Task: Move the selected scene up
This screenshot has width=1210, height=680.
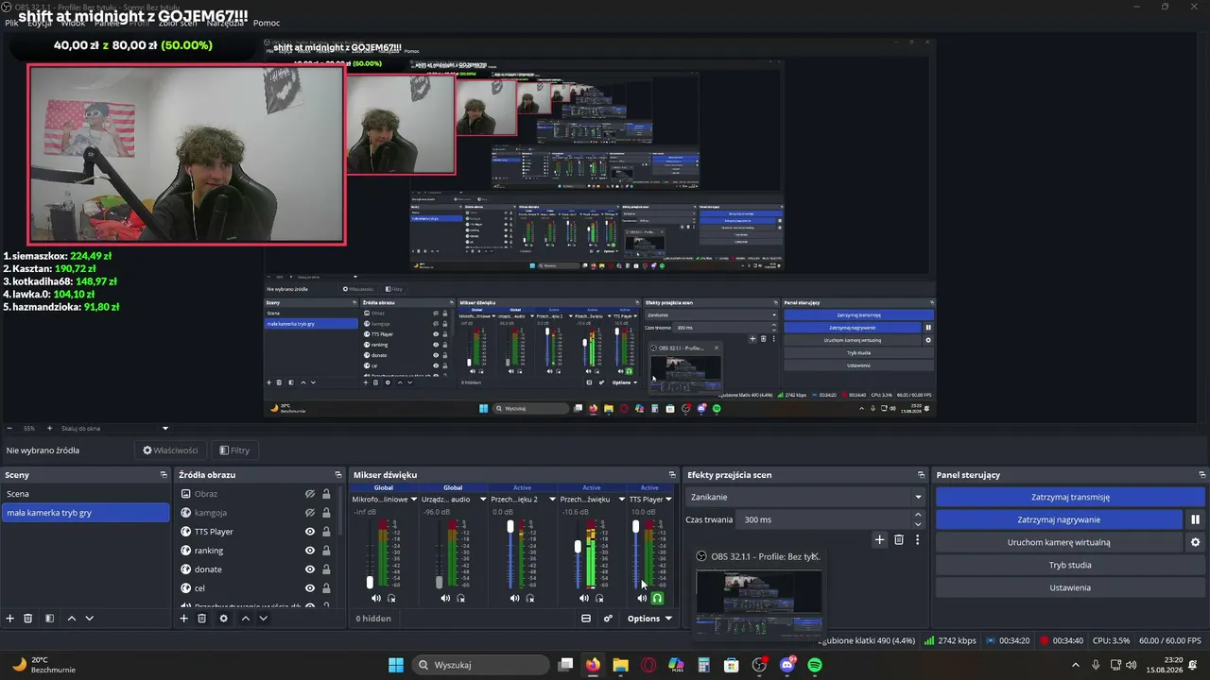Action: pyautogui.click(x=71, y=619)
